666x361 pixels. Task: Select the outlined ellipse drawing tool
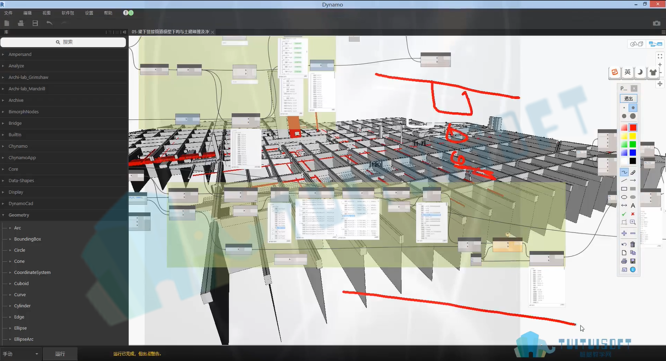pyautogui.click(x=624, y=197)
